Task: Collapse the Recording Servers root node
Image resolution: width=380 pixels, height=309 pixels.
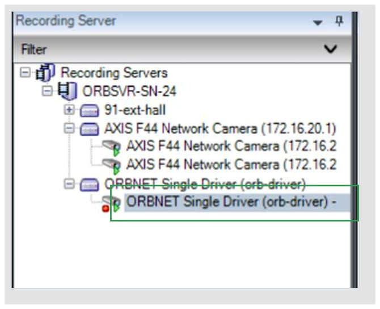Action: 25,72
